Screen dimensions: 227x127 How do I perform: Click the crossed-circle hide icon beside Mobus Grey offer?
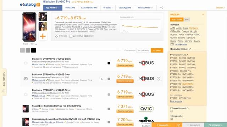click(x=159, y=79)
